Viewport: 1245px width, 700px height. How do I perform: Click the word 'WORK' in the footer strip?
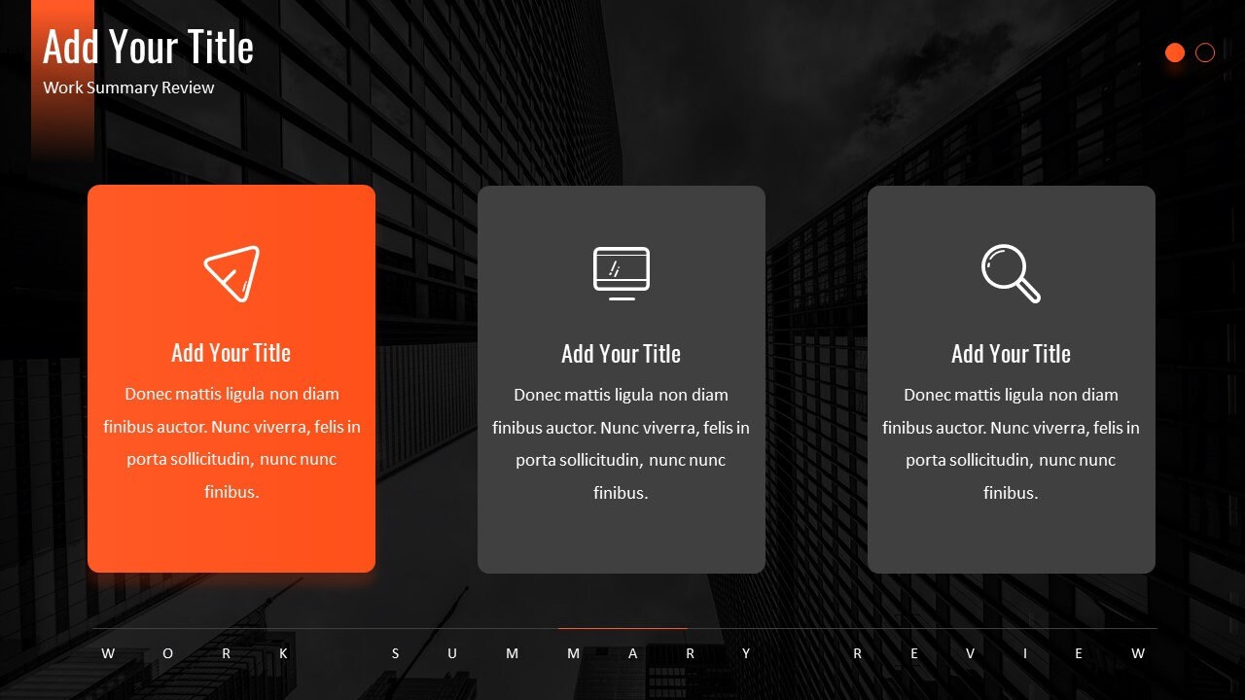point(195,653)
